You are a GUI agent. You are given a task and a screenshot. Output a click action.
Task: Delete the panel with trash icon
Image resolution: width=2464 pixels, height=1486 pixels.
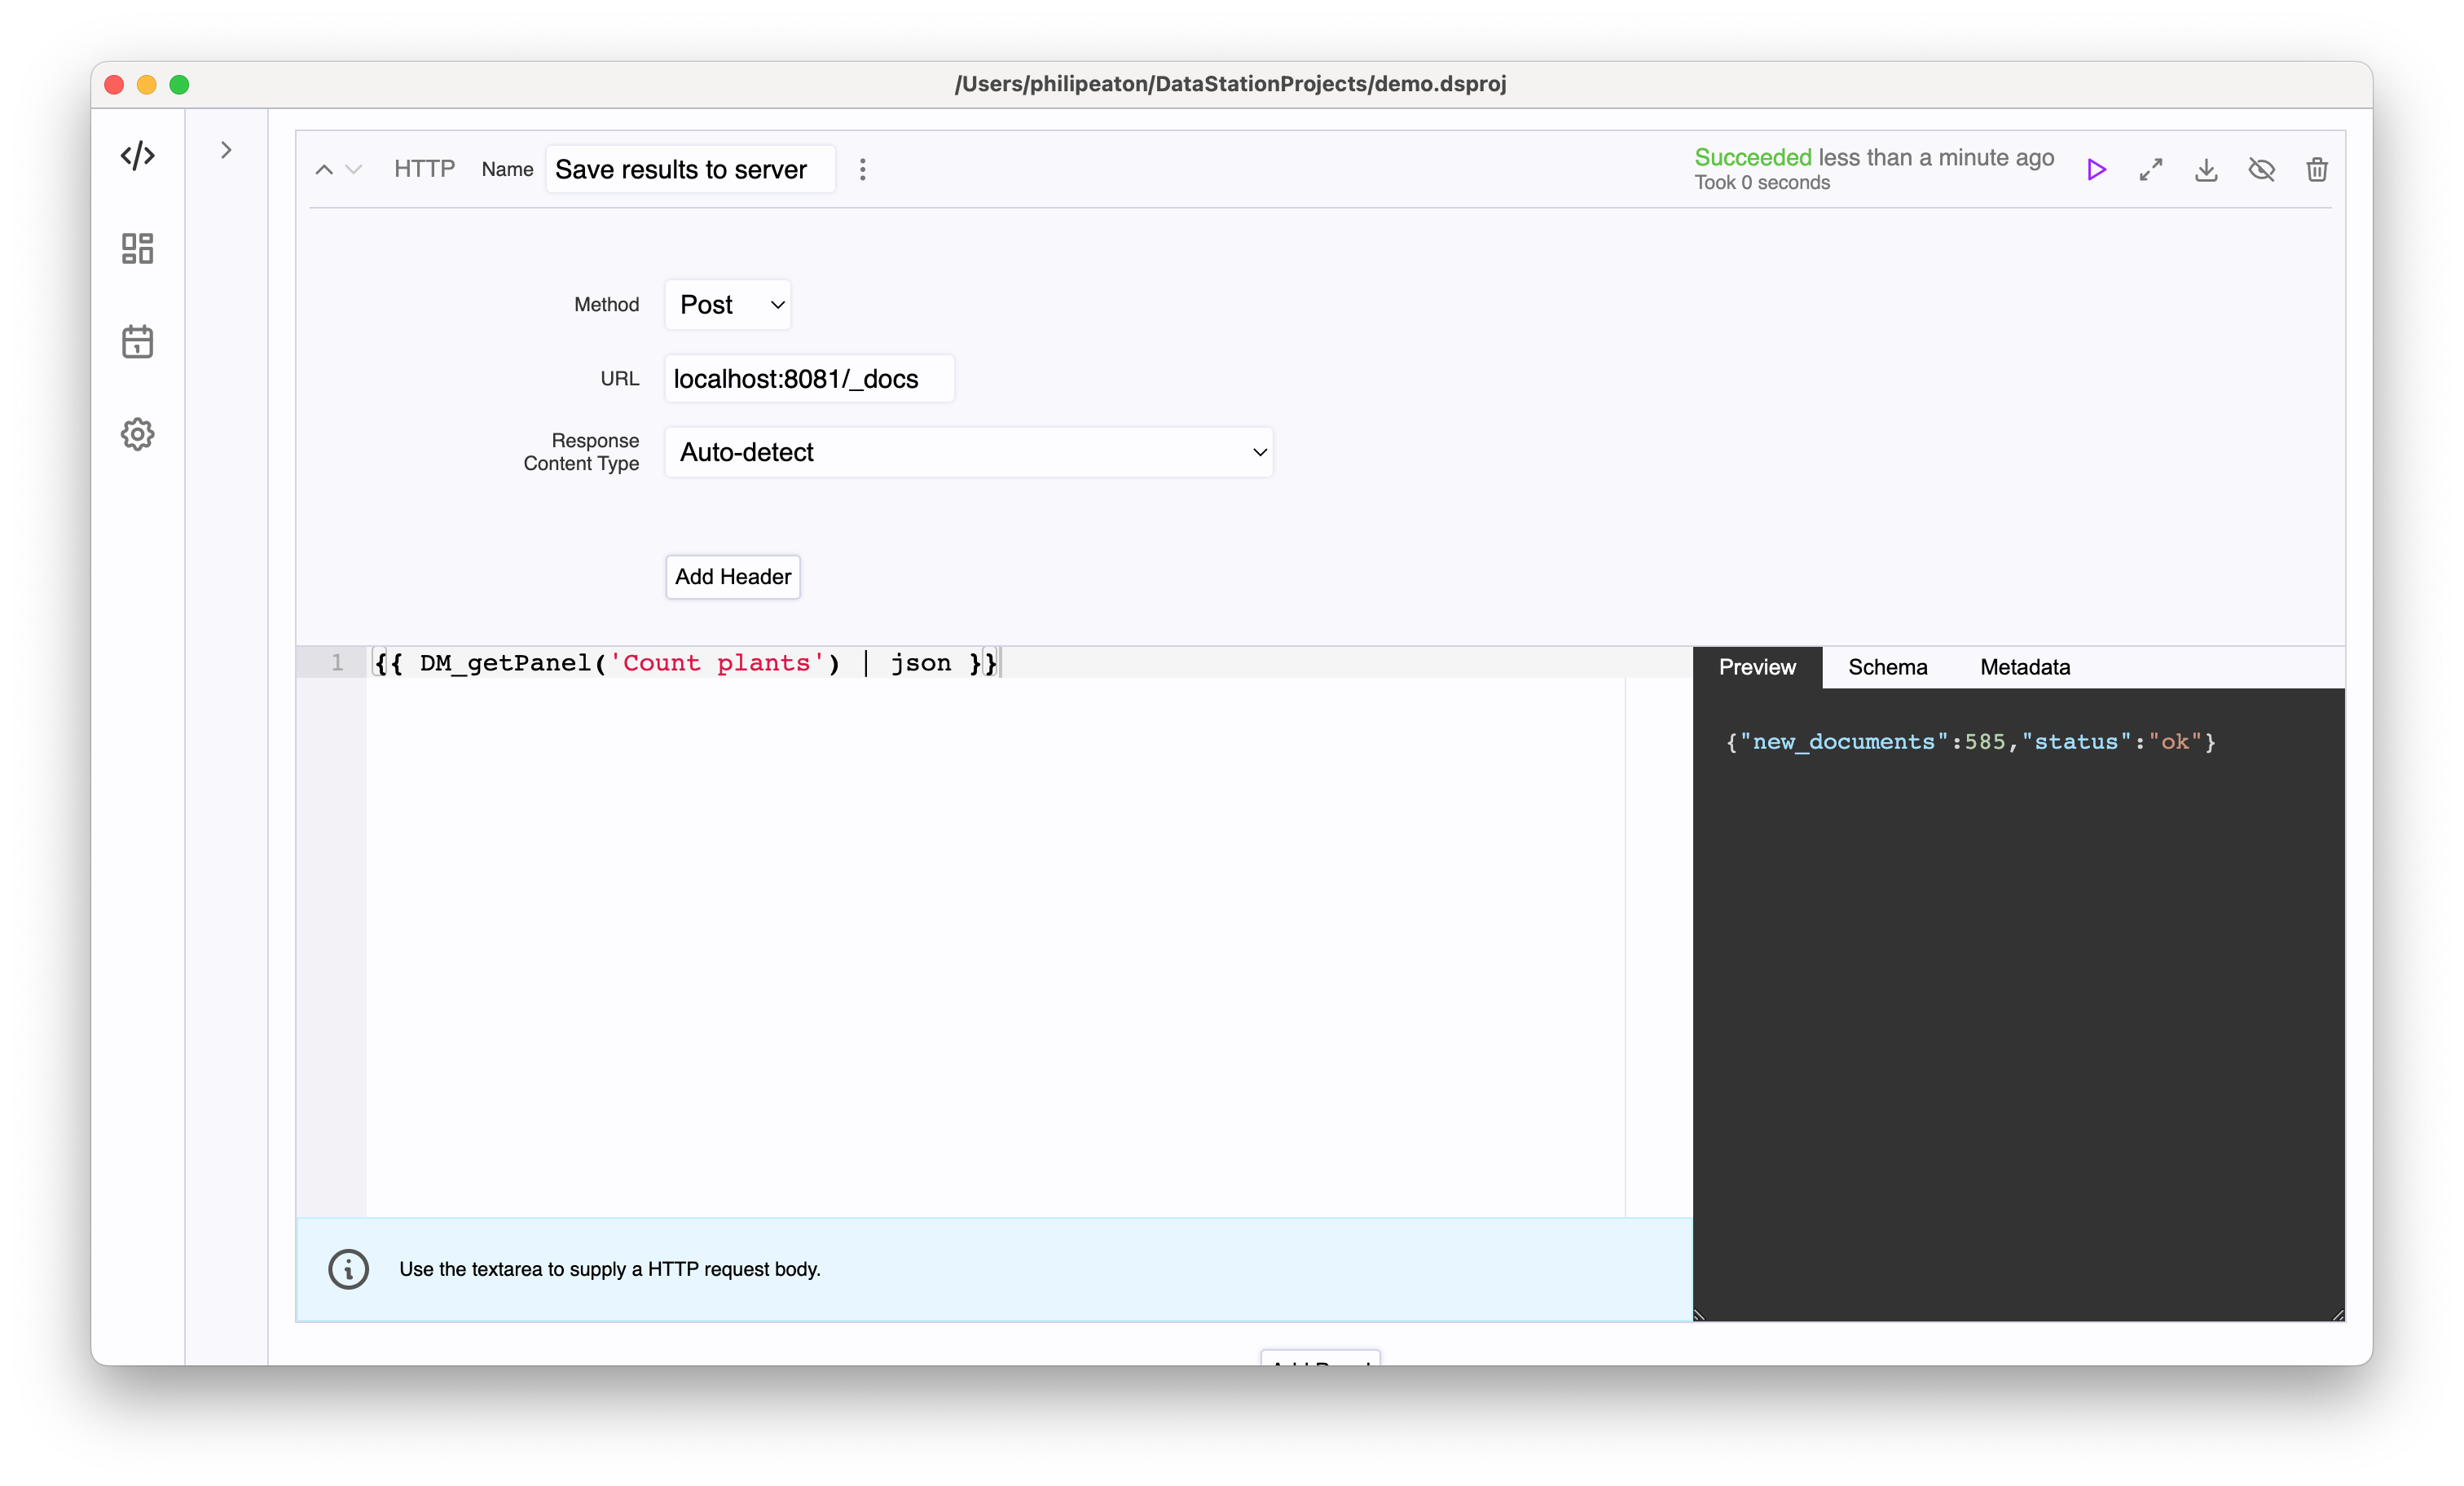pyautogui.click(x=2317, y=170)
